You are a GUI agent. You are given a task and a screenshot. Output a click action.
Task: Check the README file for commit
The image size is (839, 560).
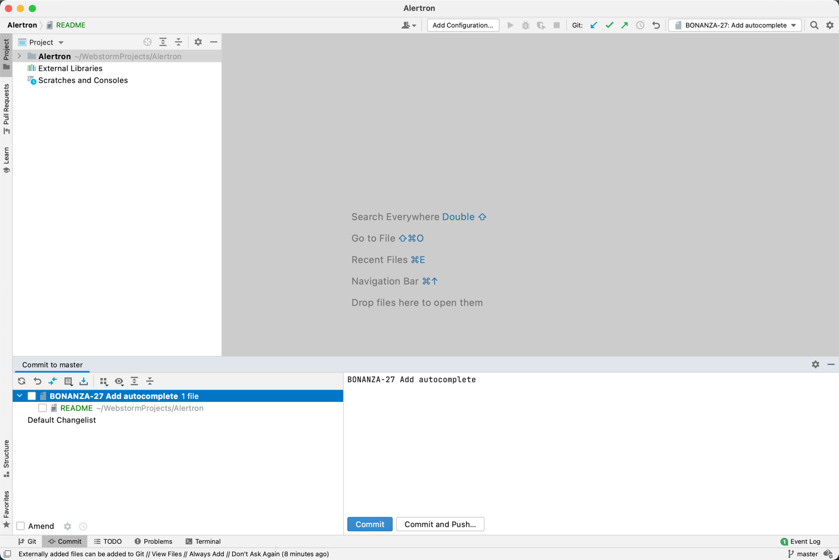tap(42, 408)
